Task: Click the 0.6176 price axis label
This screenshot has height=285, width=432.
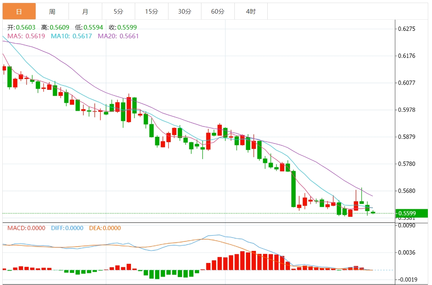Action: pyautogui.click(x=407, y=56)
